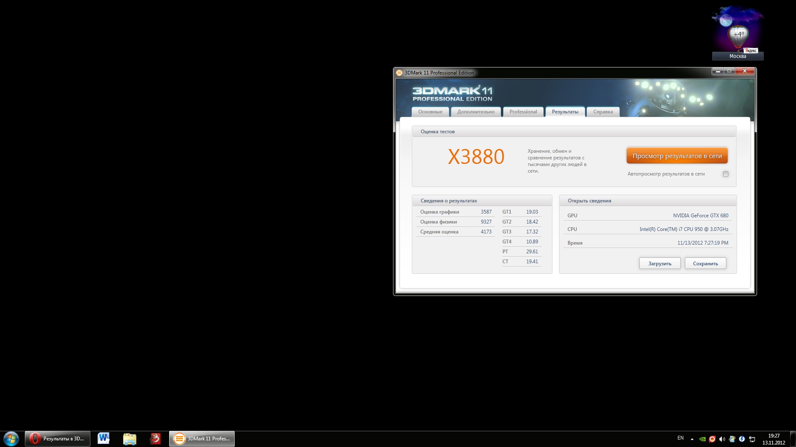Screen dimensions: 796x447
Task: Click the Оценка графики 3587 row
Action: point(456,212)
